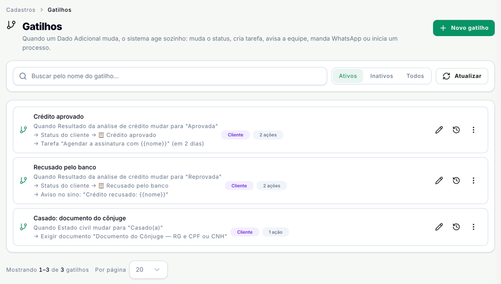Viewport: 501px width, 284px height.
Task: Click branch icon of Casado row
Action: click(23, 227)
